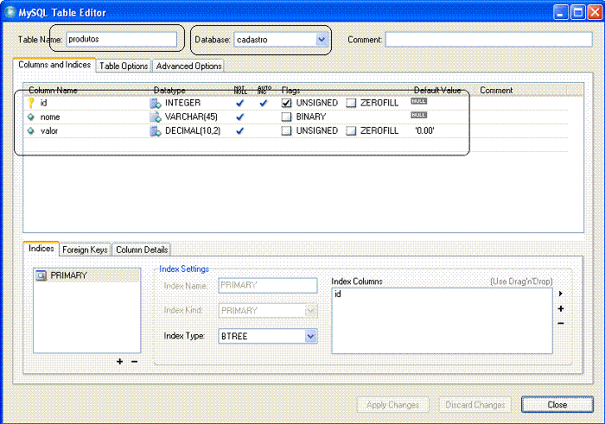Image resolution: width=605 pixels, height=424 pixels.
Task: Click the '0.00' default value cell
Action: [424, 130]
